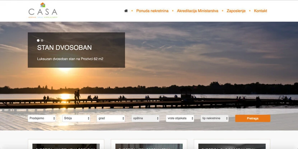Screen dimensions: 298x149
Task: Expand the tip nekretnine dropdown
Action: pos(214,118)
